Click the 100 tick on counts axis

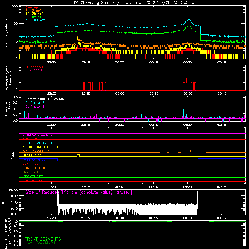(x=15, y=24)
